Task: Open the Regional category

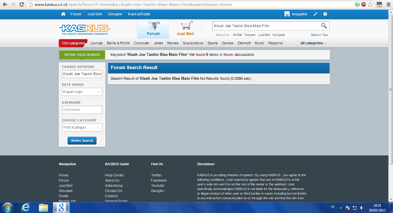Action: coord(276,43)
